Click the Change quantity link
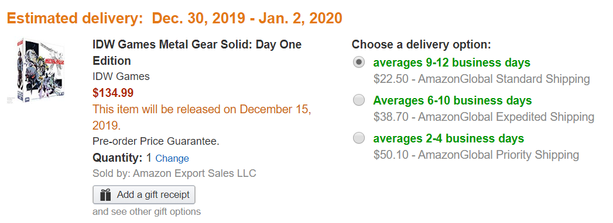 [172, 159]
